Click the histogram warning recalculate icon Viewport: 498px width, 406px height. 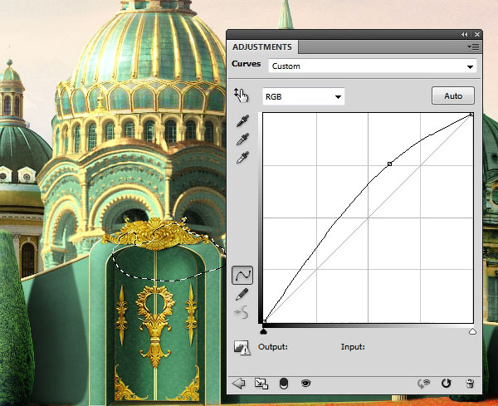click(242, 348)
